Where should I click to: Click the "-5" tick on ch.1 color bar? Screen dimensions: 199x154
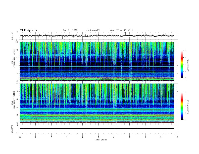[185, 64]
